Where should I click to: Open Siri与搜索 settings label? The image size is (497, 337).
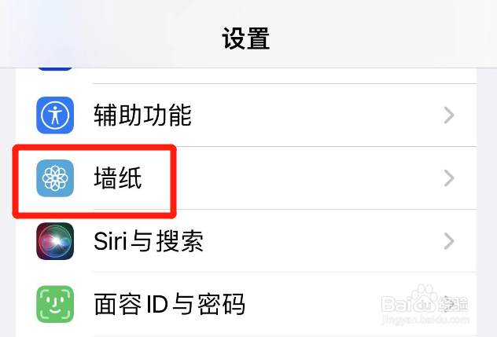(149, 241)
